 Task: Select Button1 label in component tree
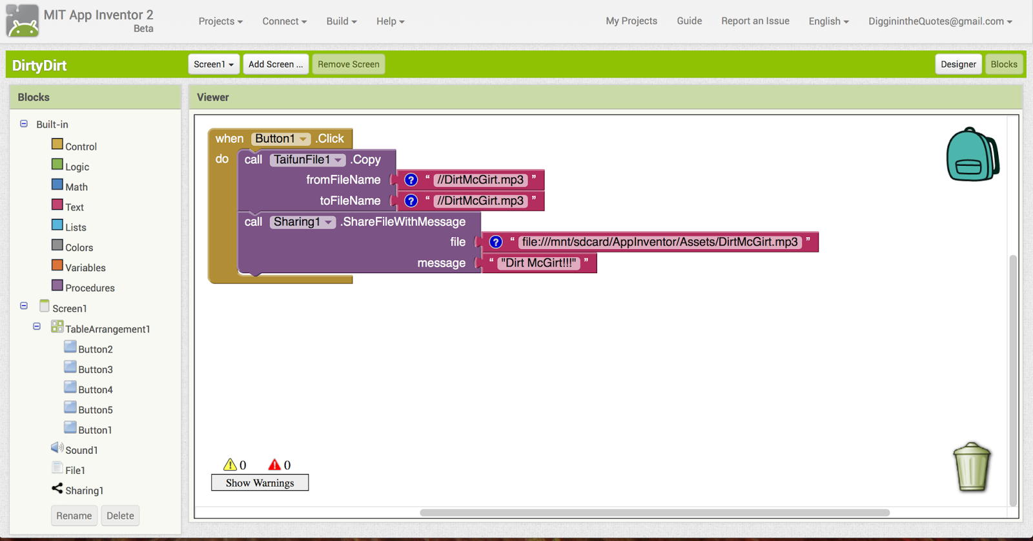(x=95, y=430)
